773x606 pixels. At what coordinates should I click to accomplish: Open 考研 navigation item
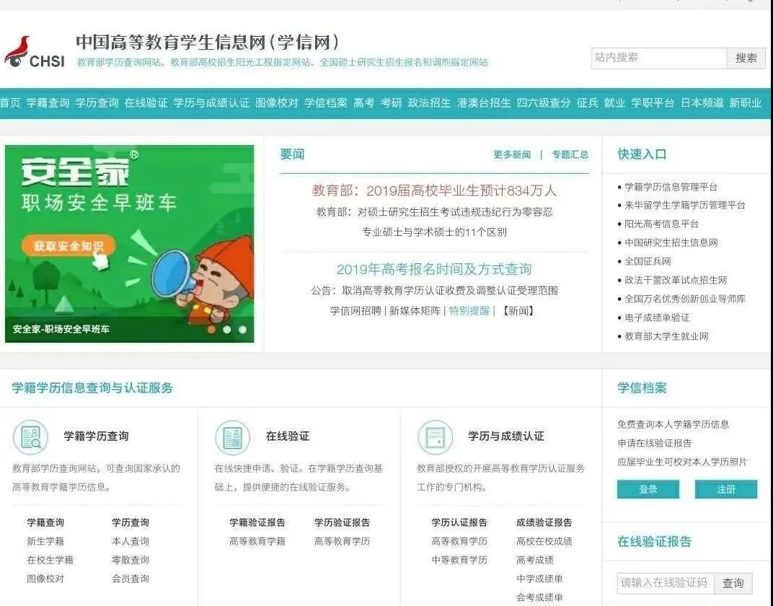pos(392,103)
